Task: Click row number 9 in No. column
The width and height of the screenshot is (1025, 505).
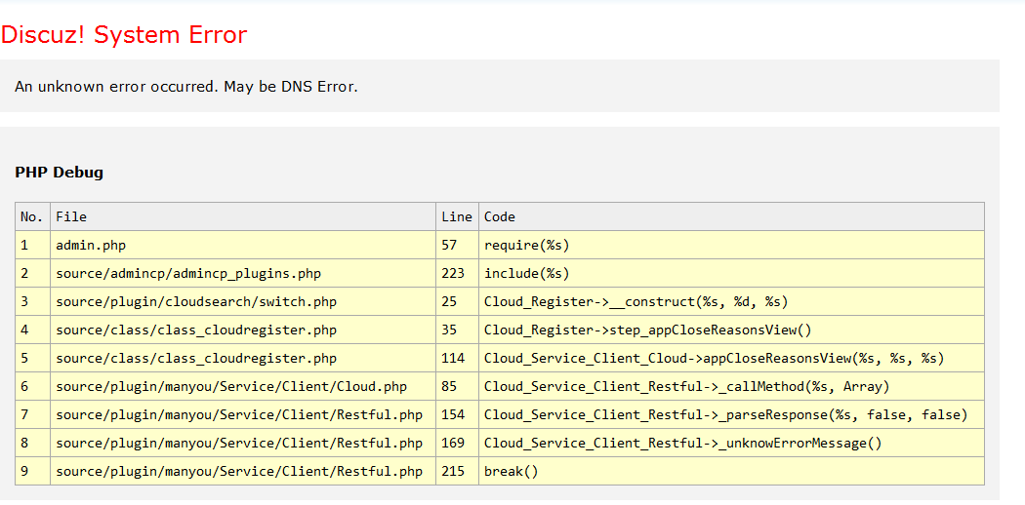Action: pyautogui.click(x=32, y=471)
